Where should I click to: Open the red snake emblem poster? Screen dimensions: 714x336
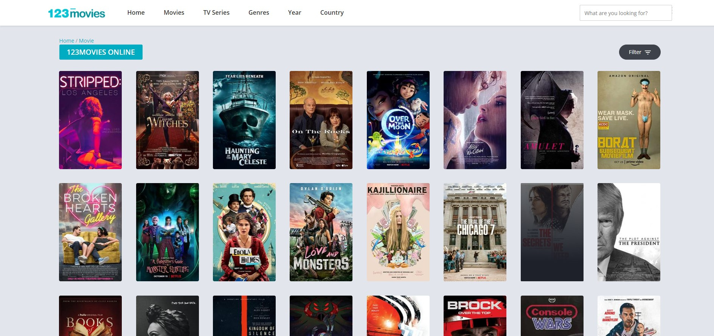click(321, 316)
